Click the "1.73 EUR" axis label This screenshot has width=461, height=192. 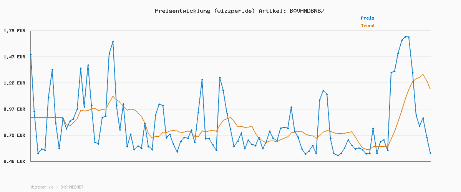click(x=14, y=31)
